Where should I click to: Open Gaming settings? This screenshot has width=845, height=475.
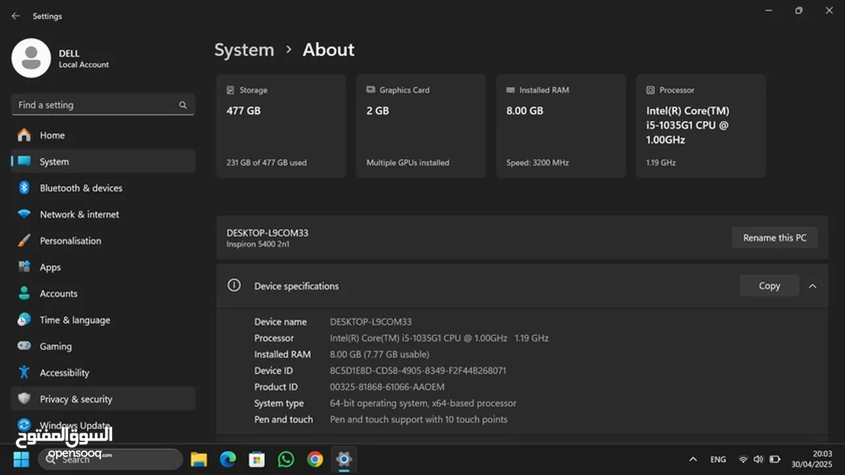[x=103, y=346]
